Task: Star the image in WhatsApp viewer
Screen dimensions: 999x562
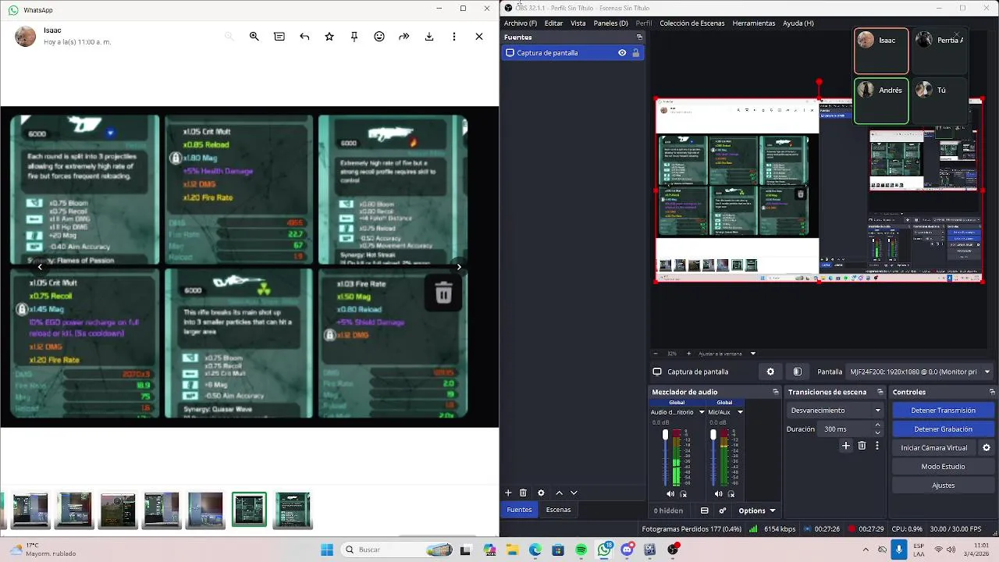Action: [329, 37]
